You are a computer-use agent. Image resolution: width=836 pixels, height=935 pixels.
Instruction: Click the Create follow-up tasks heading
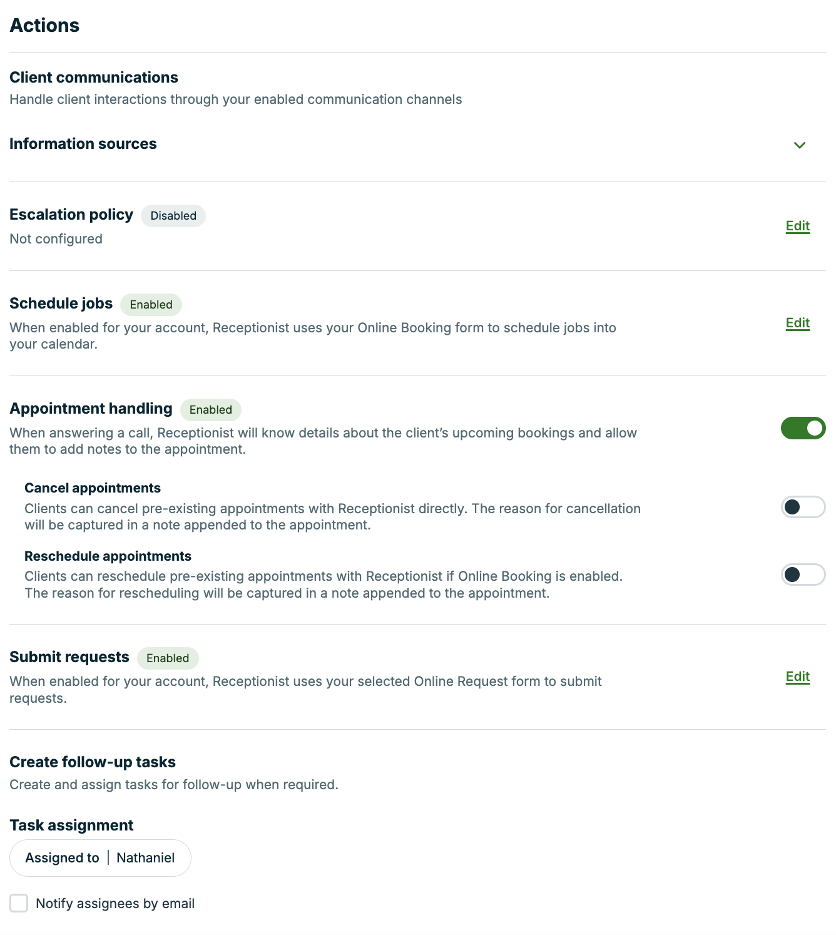coord(92,762)
